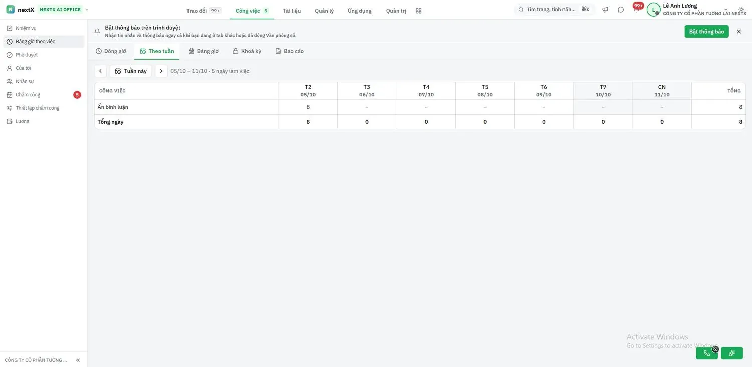Collapse the left sidebar

click(78, 360)
